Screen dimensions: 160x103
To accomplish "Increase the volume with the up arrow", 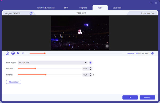I will click(91, 68).
